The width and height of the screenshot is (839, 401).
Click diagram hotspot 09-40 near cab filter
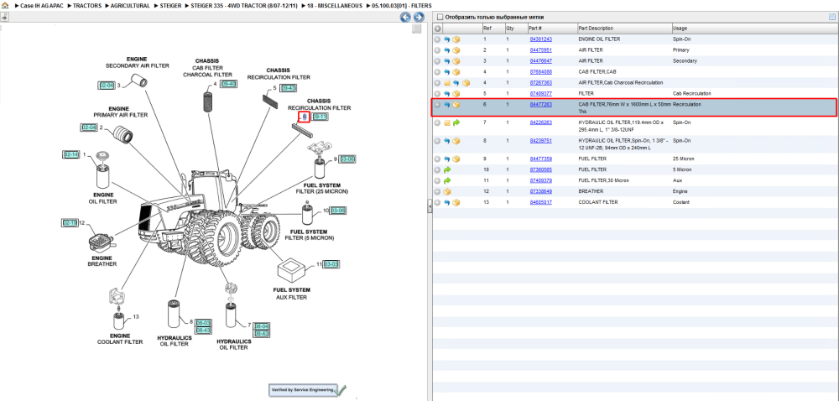click(228, 84)
